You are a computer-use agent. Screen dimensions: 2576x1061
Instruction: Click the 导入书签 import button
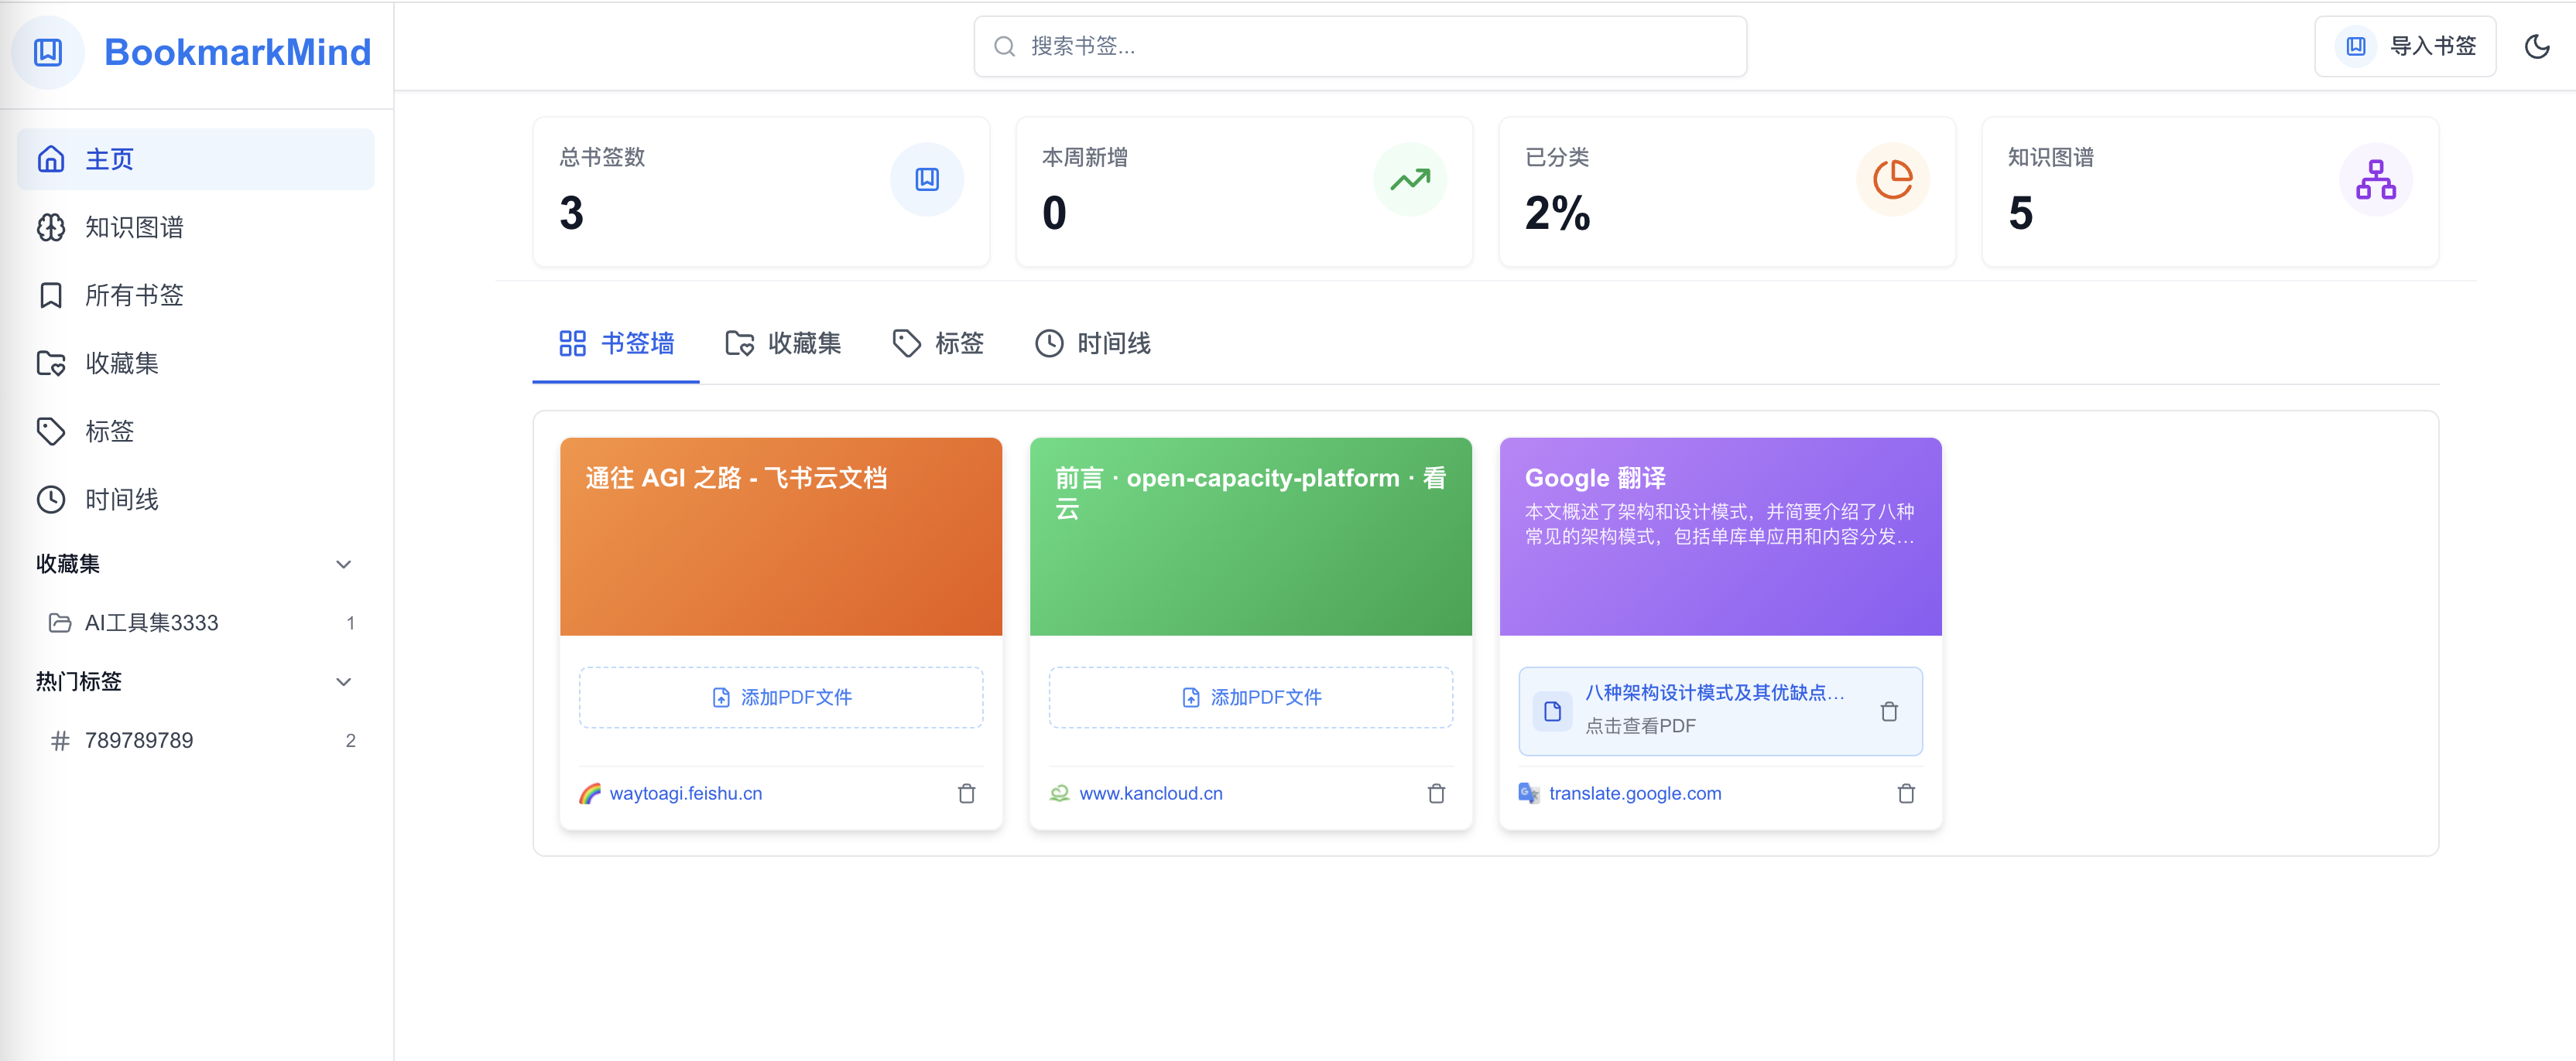click(2404, 46)
